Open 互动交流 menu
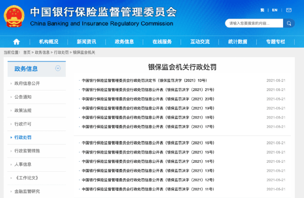The width and height of the screenshot is (304, 198). tap(200, 42)
